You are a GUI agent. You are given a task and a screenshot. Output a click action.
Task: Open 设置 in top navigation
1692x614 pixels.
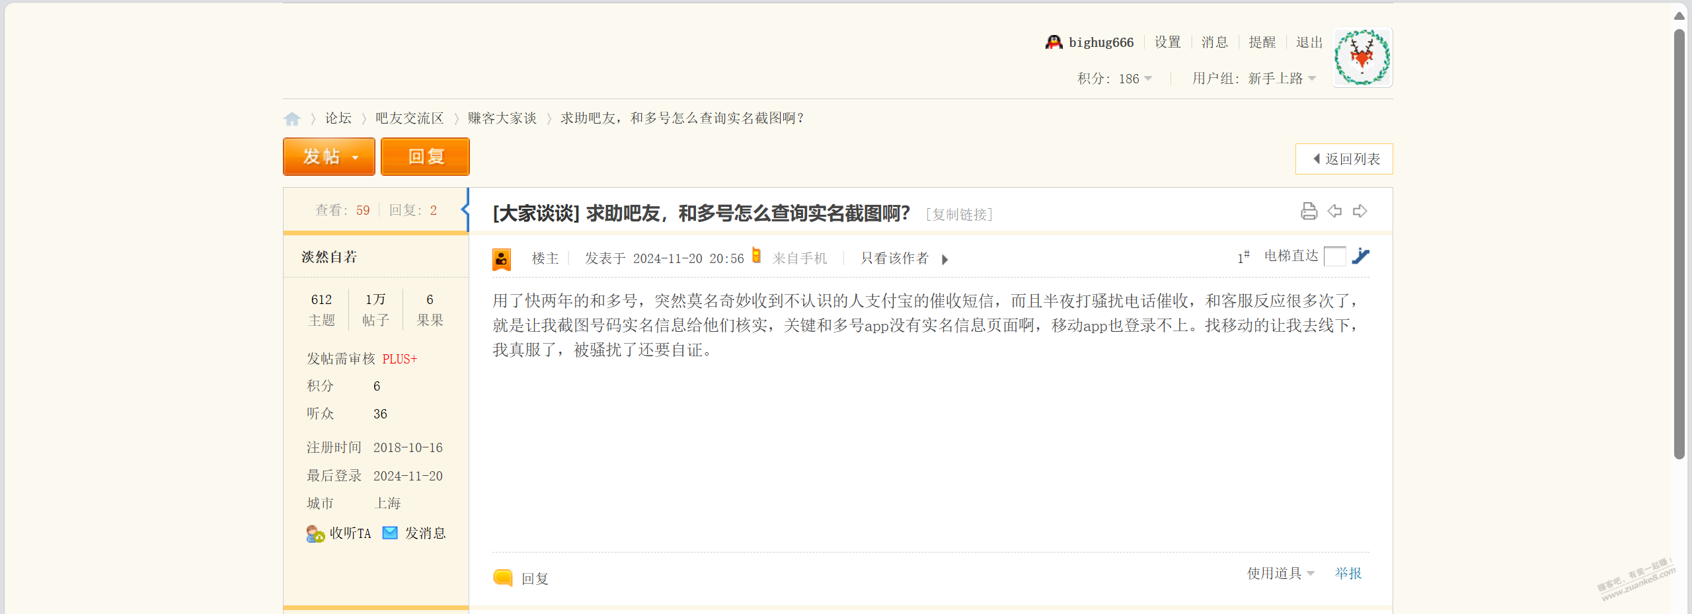[x=1168, y=42]
